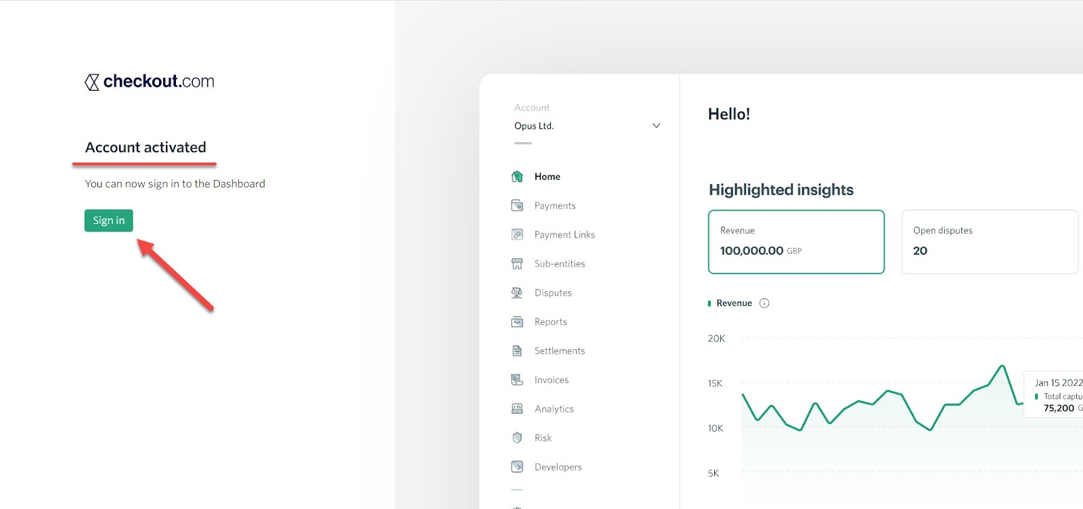Click the Disputes scales icon
This screenshot has height=509, width=1083.
point(517,293)
